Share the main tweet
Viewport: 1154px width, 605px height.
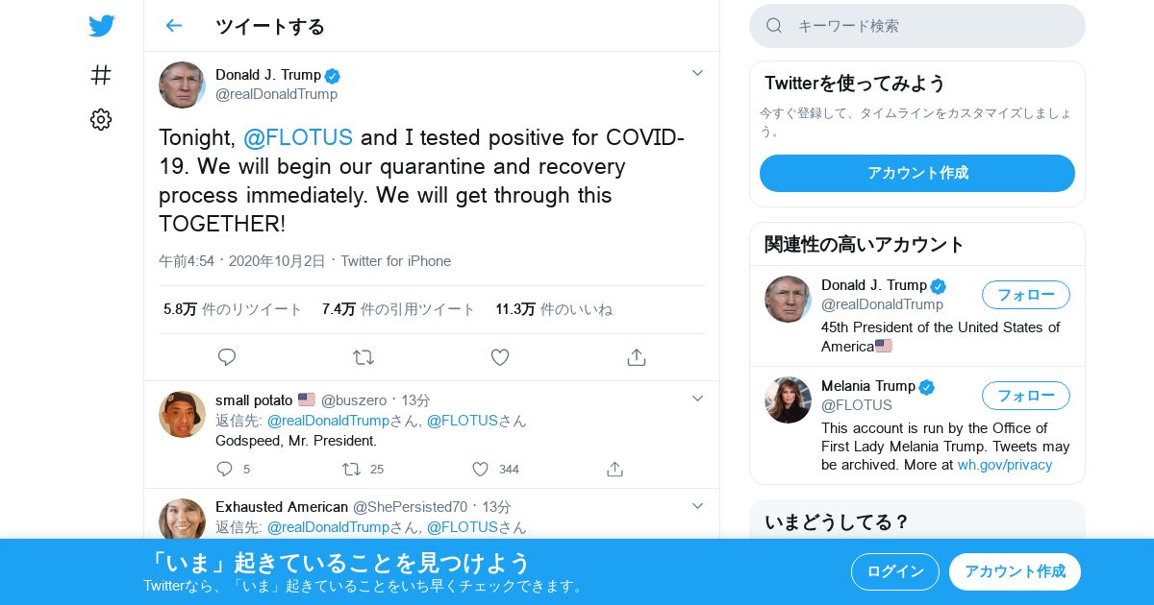pyautogui.click(x=636, y=357)
